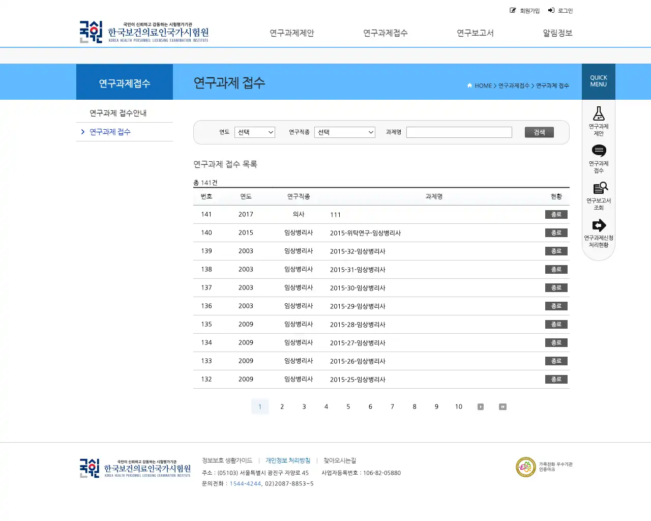This screenshot has height=521, width=651.
Task: Click 연구과제접수 in breadcrumb
Action: (x=514, y=85)
